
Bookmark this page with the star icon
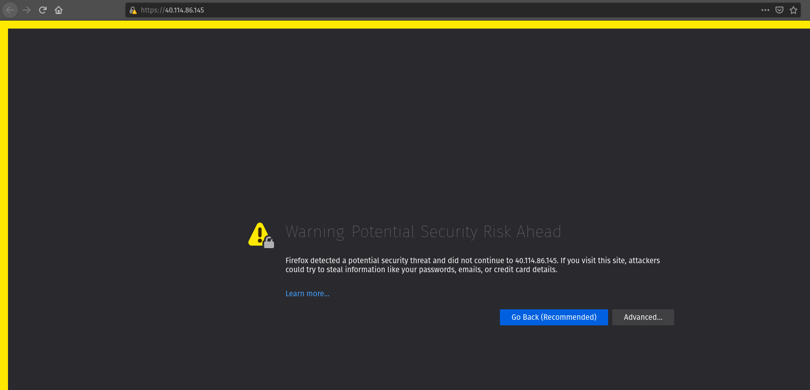point(793,10)
